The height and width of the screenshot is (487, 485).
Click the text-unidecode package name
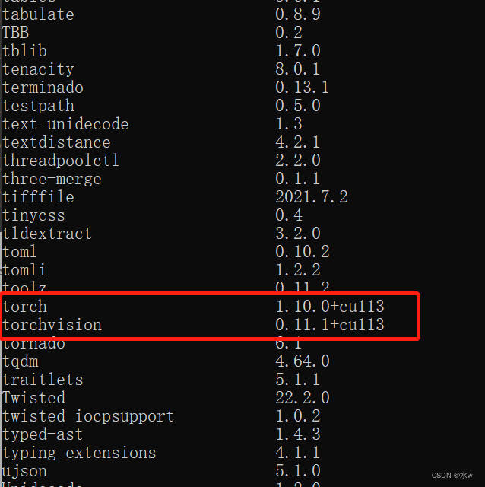(65, 124)
